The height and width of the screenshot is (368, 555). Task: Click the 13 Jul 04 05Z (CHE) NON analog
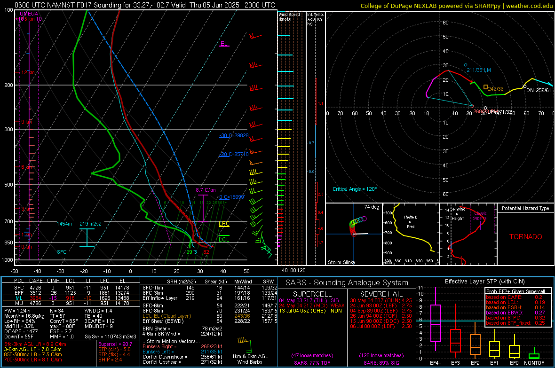(310, 311)
